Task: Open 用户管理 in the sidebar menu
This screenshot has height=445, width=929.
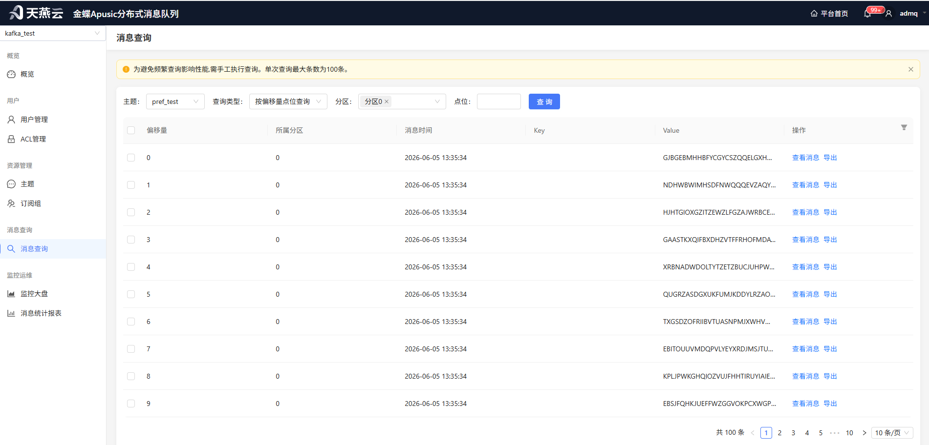Action: click(53, 120)
